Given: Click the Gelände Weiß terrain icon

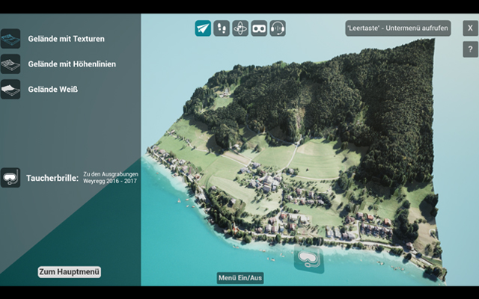Looking at the screenshot, I should coord(10,90).
